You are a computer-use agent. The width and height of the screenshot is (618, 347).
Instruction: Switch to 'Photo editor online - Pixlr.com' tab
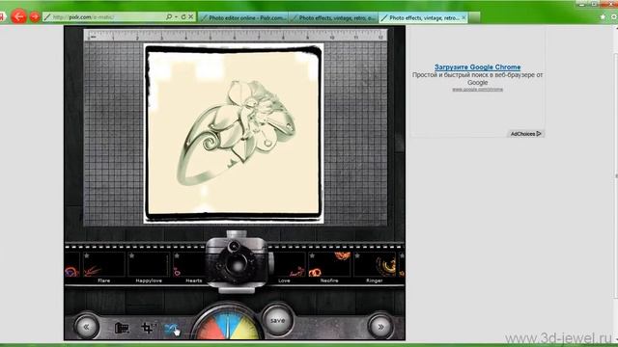pyautogui.click(x=243, y=17)
